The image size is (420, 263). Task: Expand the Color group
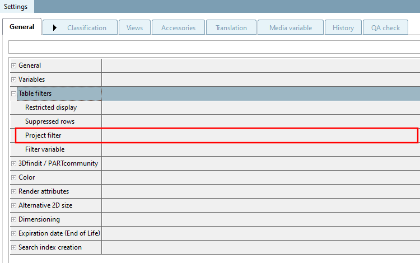(x=13, y=177)
